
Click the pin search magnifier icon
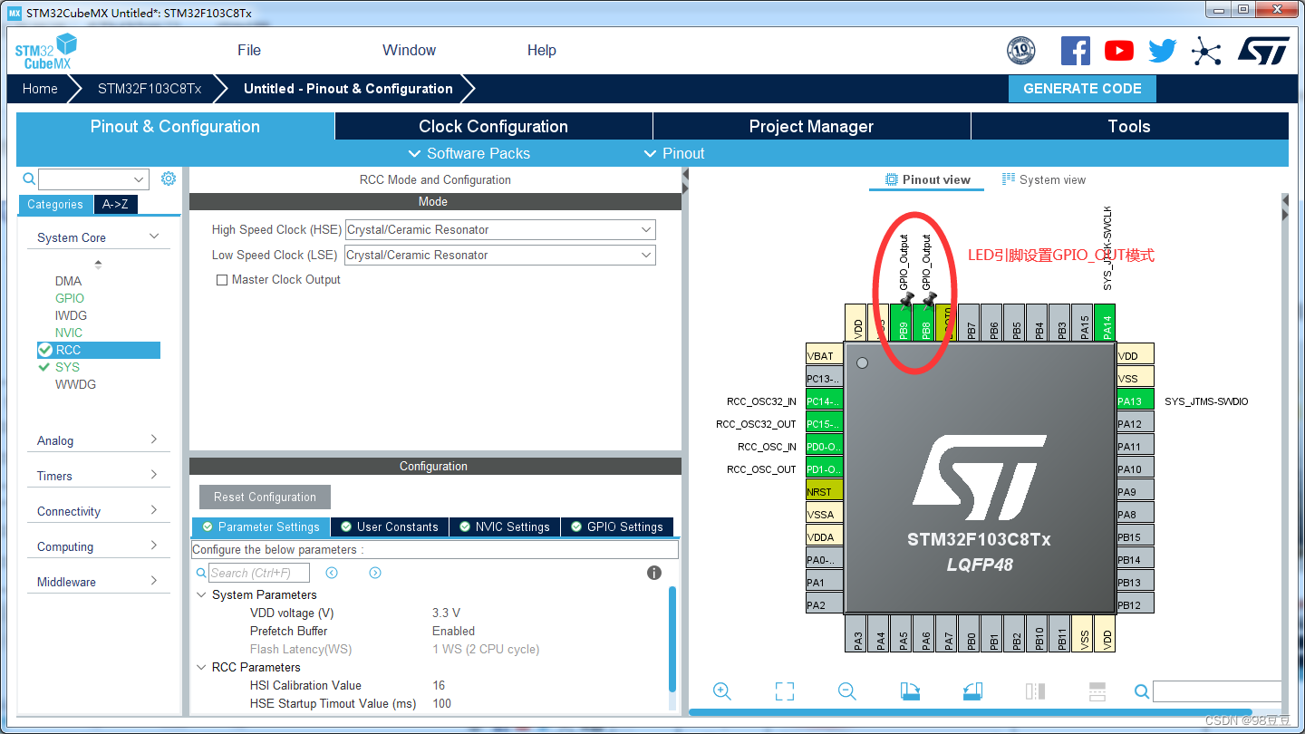pos(1142,691)
